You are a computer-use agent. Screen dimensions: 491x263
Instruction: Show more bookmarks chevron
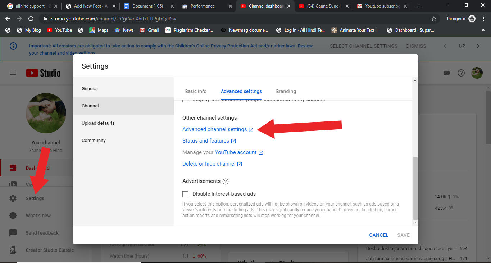click(x=483, y=30)
